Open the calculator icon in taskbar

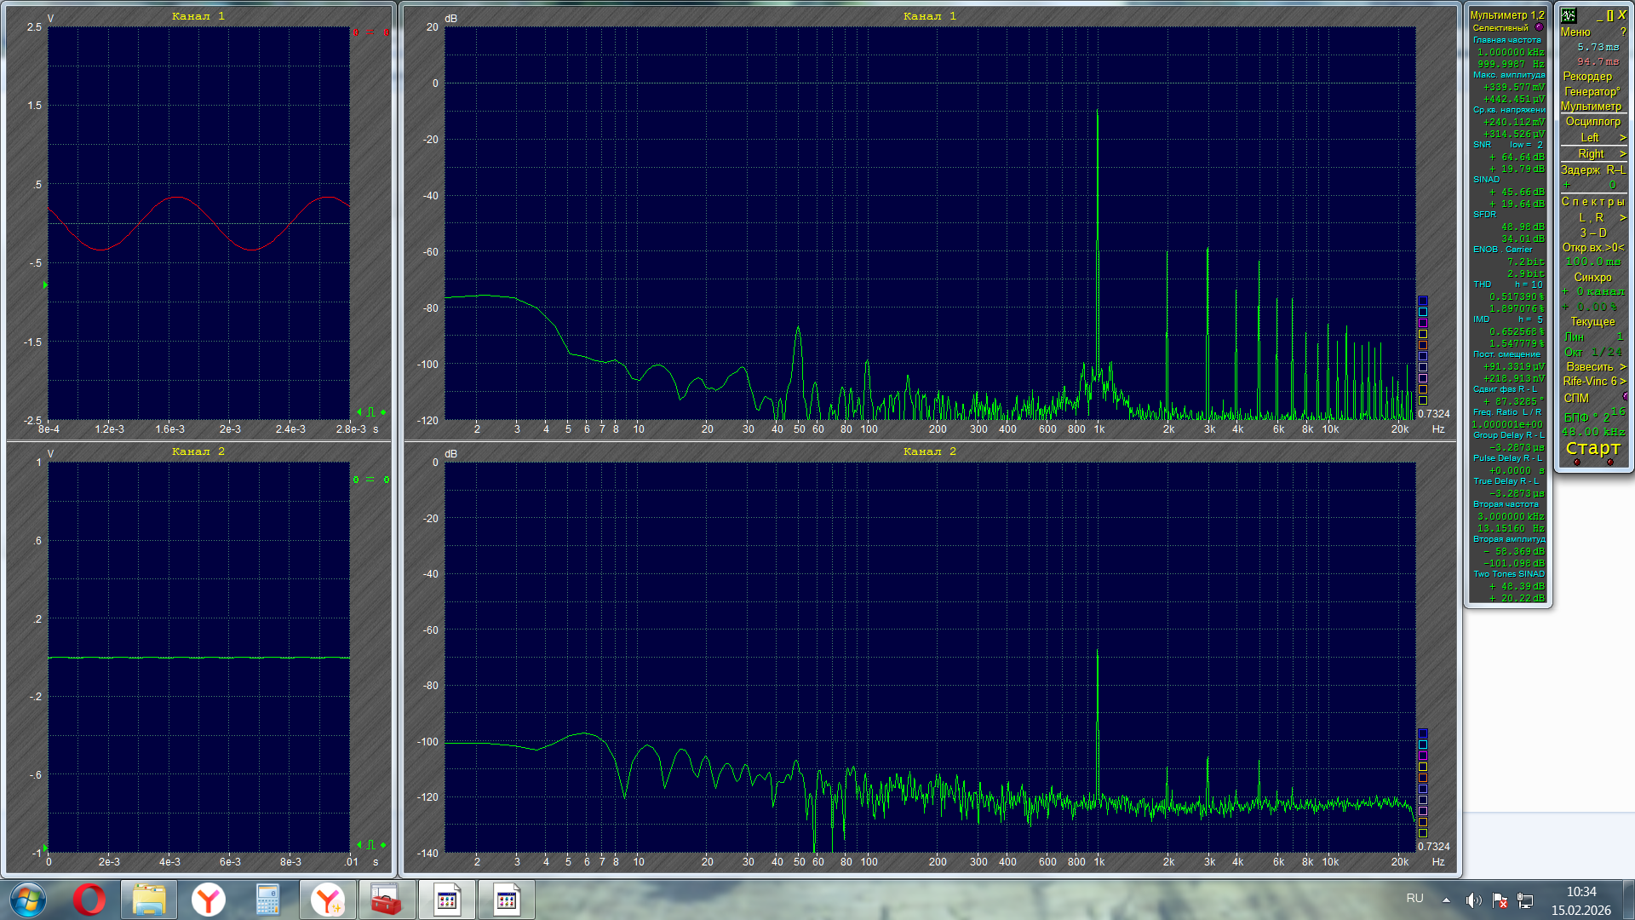click(267, 900)
